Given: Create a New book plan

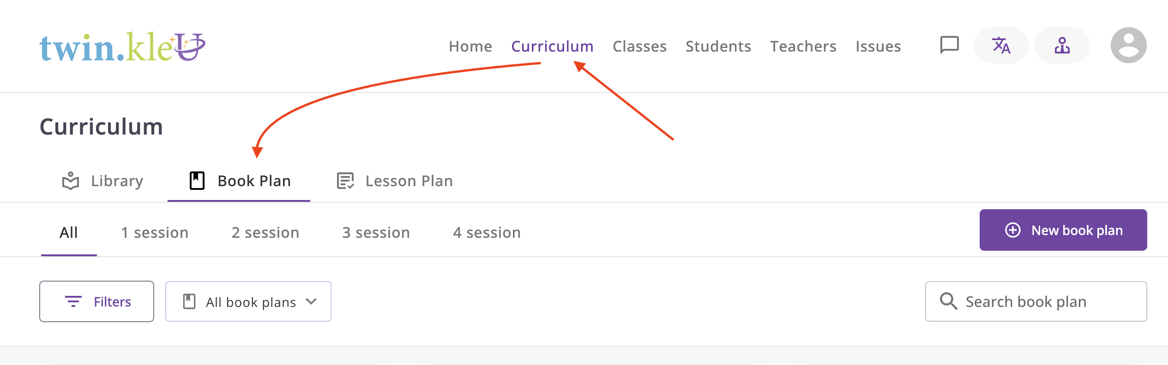Looking at the screenshot, I should coord(1063,230).
